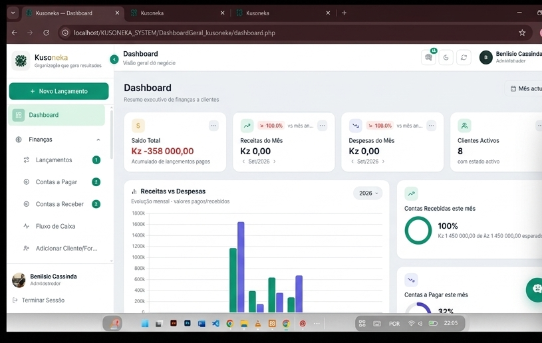The image size is (542, 343).
Task: Collapse the sidebar with green arrow button
Action: coord(114,59)
